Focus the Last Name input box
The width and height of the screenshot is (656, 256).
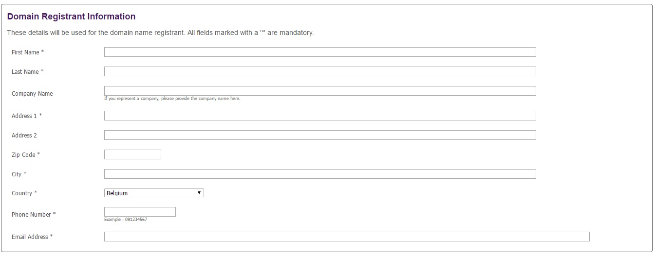[319, 71]
